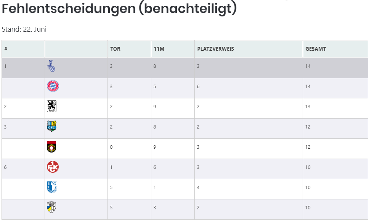369x220 pixels.
Task: Open the 1860 München lion crest
Action: pos(51,106)
